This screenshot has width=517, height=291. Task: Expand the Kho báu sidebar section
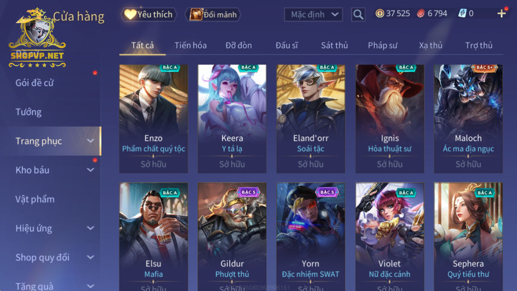click(x=91, y=170)
